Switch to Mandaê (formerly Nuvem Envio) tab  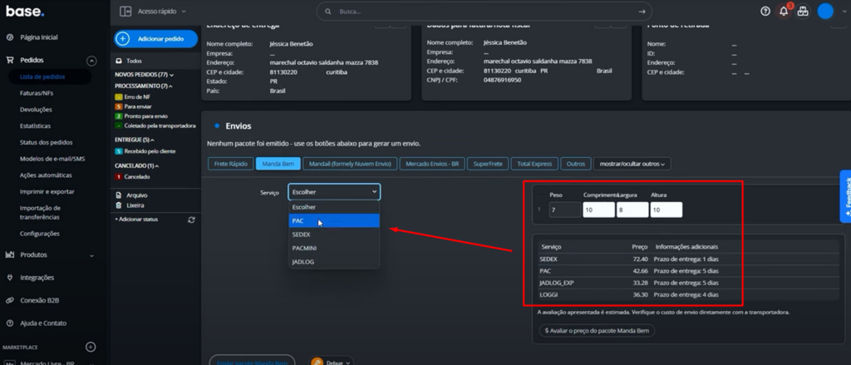pyautogui.click(x=350, y=164)
